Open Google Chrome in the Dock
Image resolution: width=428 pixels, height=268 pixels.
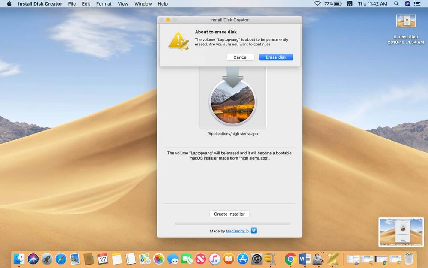(291, 259)
